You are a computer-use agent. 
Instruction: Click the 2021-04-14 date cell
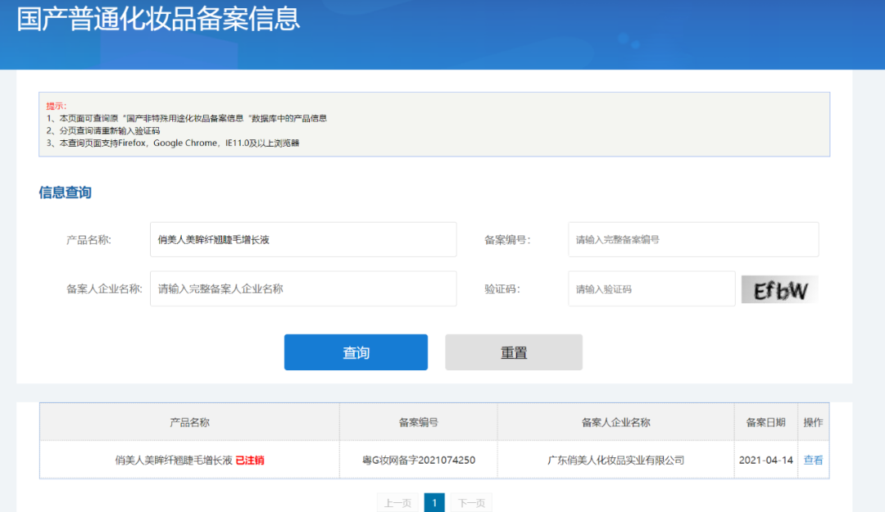[x=765, y=460]
